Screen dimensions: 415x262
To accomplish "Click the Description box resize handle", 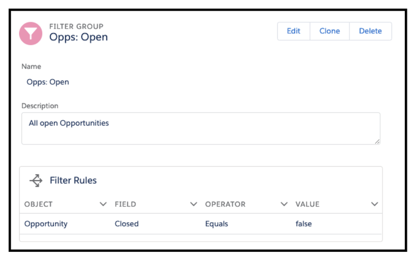I will [377, 142].
